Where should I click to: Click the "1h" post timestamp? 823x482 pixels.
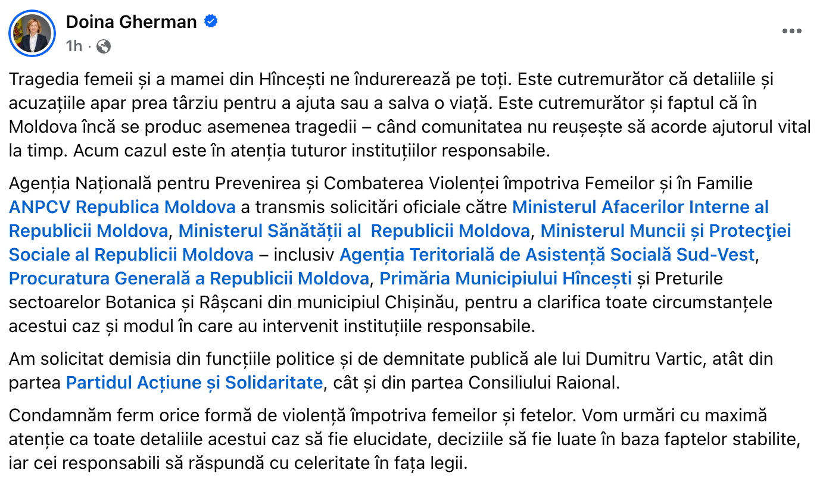[x=74, y=46]
